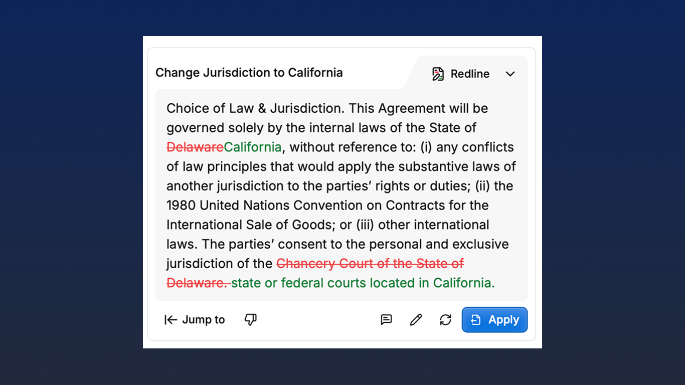Click the struck-through red Delaware after State of
The image size is (685, 385).
click(195, 147)
